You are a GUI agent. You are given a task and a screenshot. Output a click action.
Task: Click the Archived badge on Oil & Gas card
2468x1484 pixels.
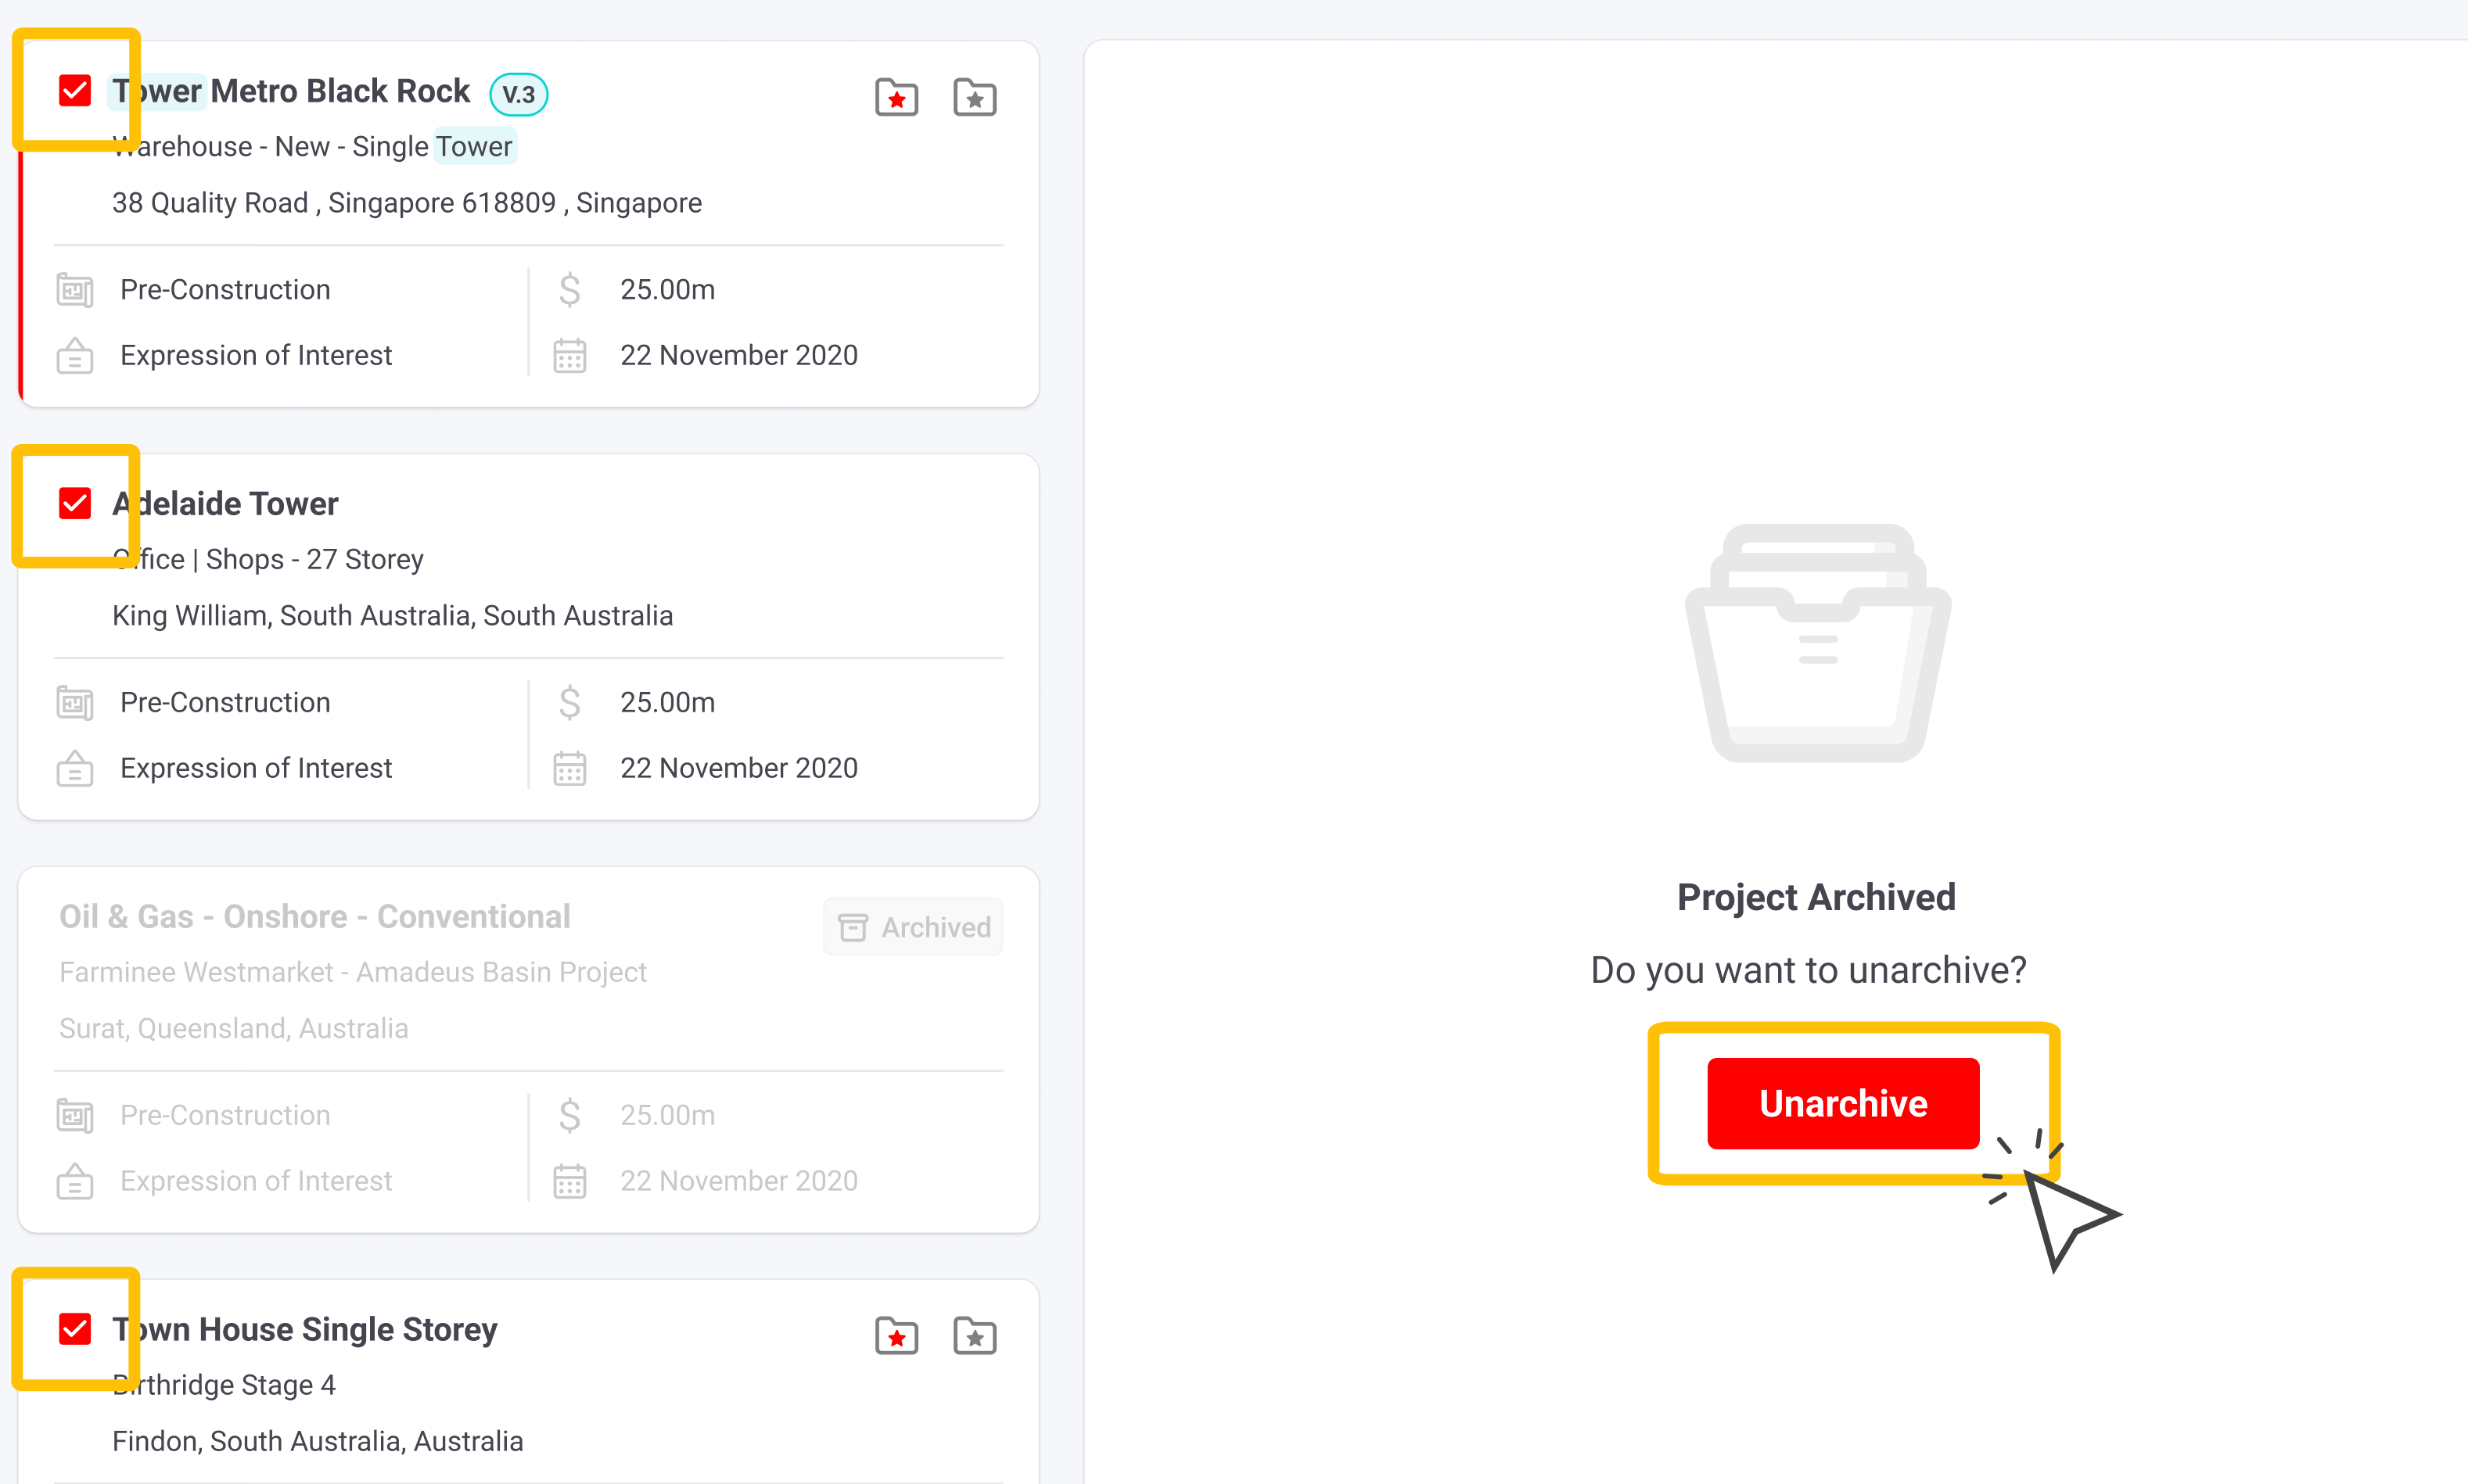tap(914, 927)
